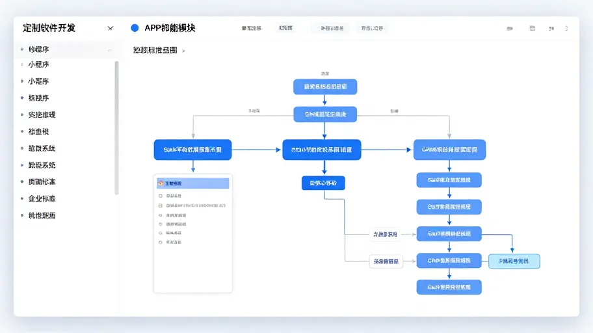Click the sidebar vertical scrollbar
Viewport: 593px width, 333px height.
pos(116,128)
